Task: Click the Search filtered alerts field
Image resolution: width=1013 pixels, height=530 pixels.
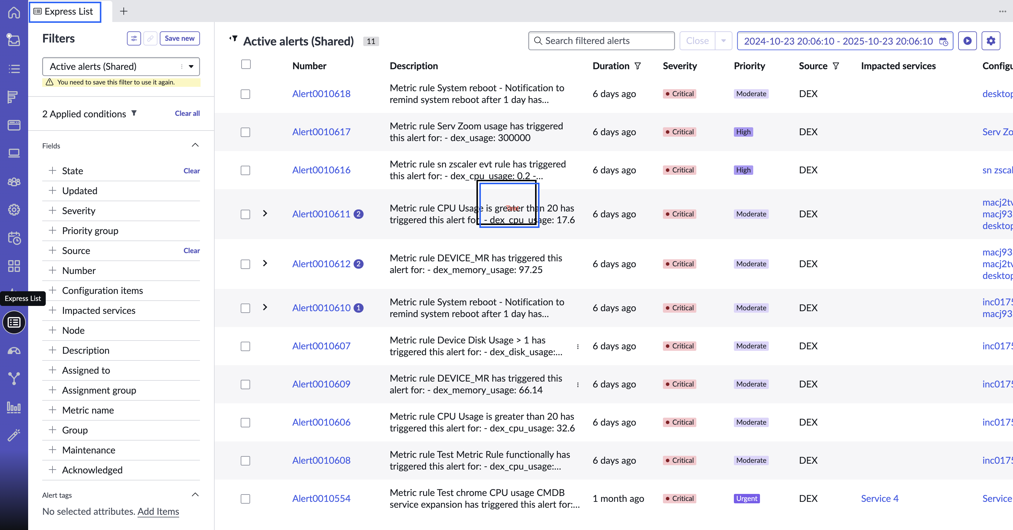Action: 601,41
